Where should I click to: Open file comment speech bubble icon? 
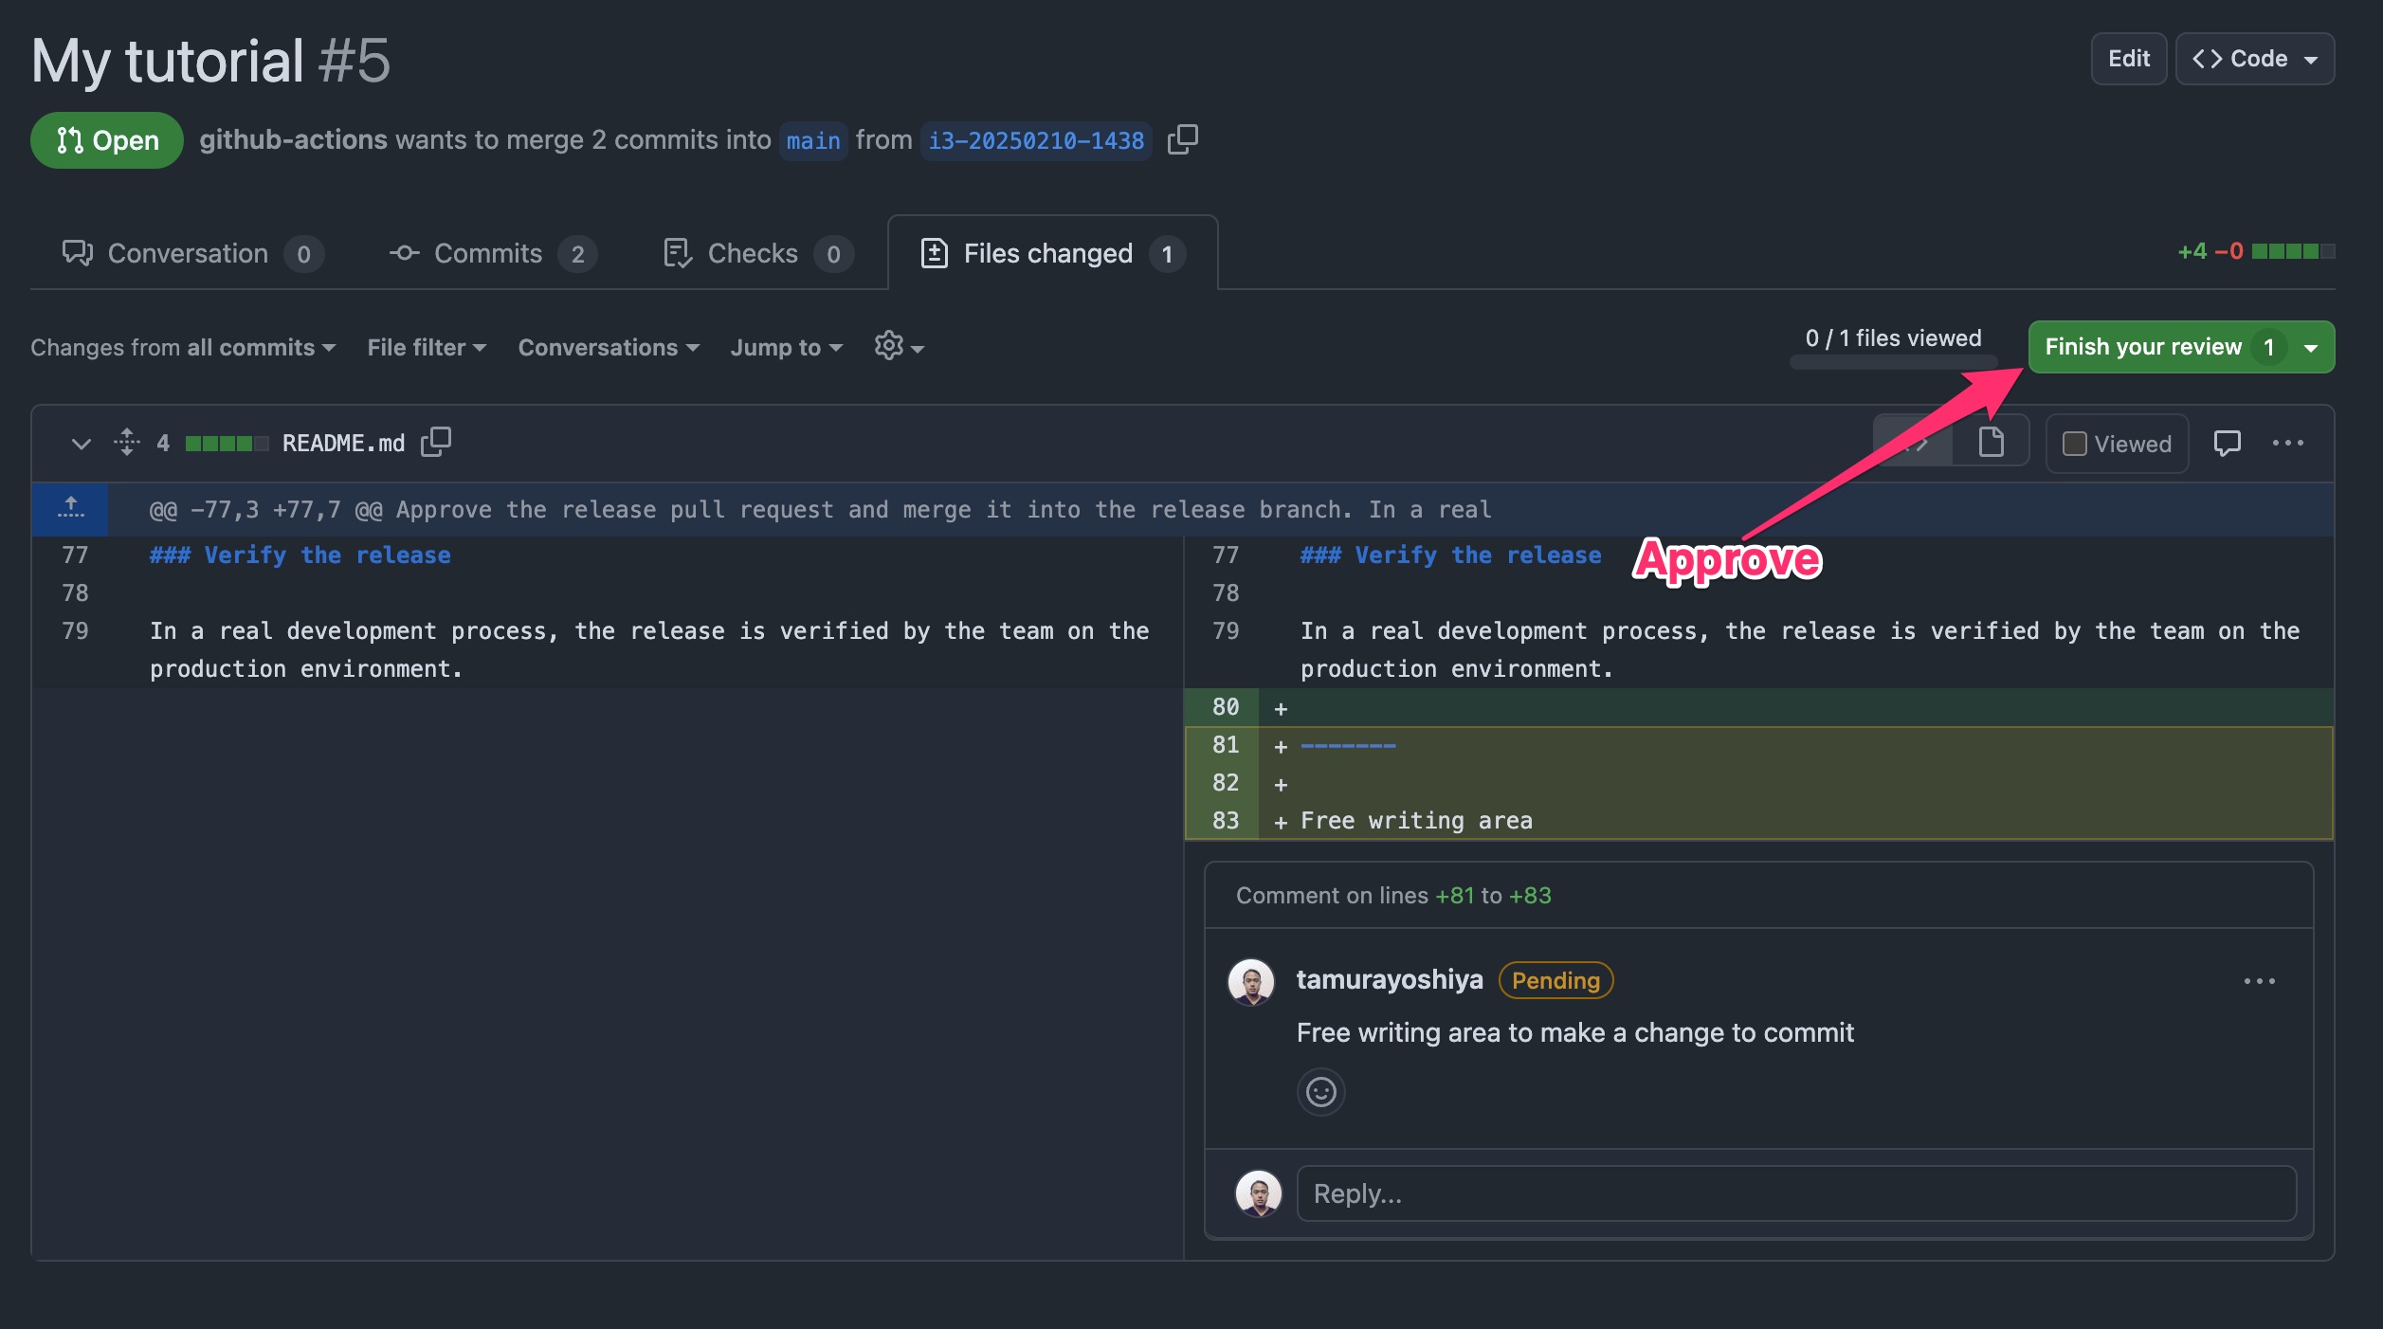tap(2227, 443)
